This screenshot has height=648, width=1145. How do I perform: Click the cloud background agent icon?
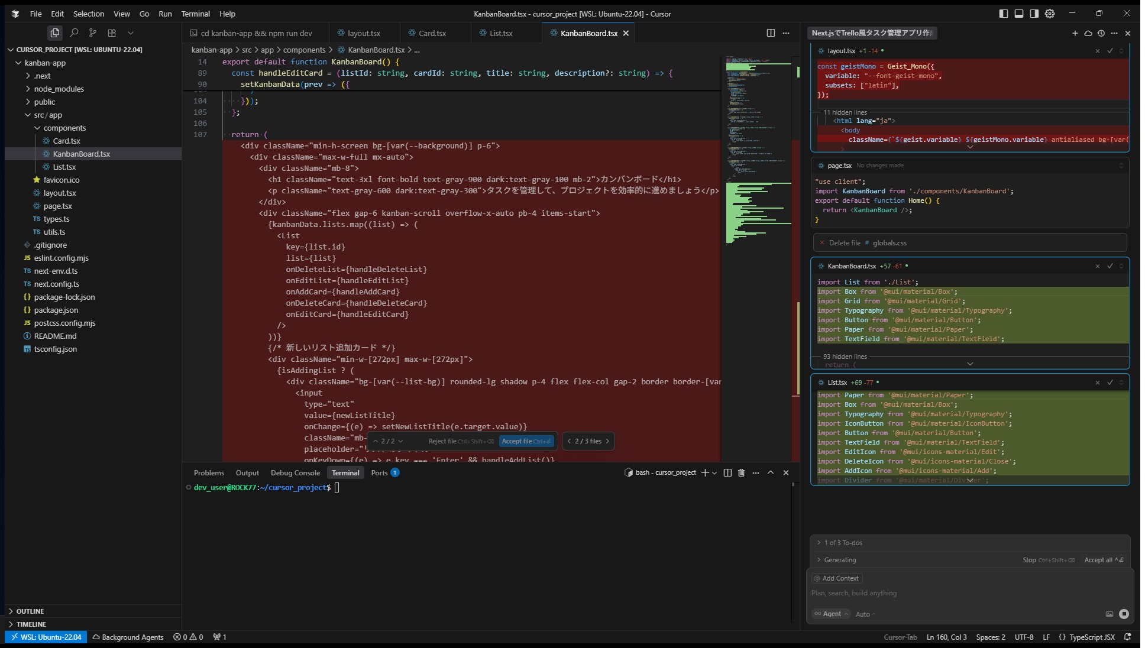click(x=1088, y=33)
